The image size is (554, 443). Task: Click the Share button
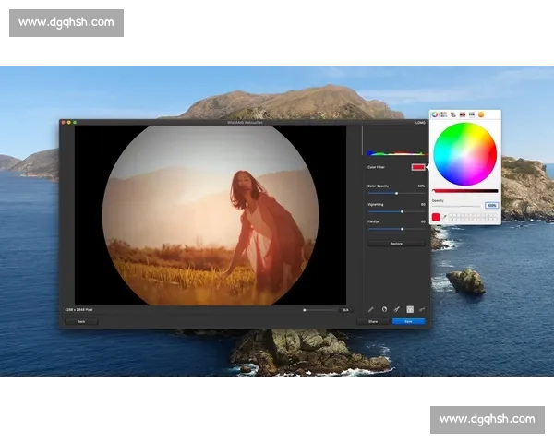(373, 321)
